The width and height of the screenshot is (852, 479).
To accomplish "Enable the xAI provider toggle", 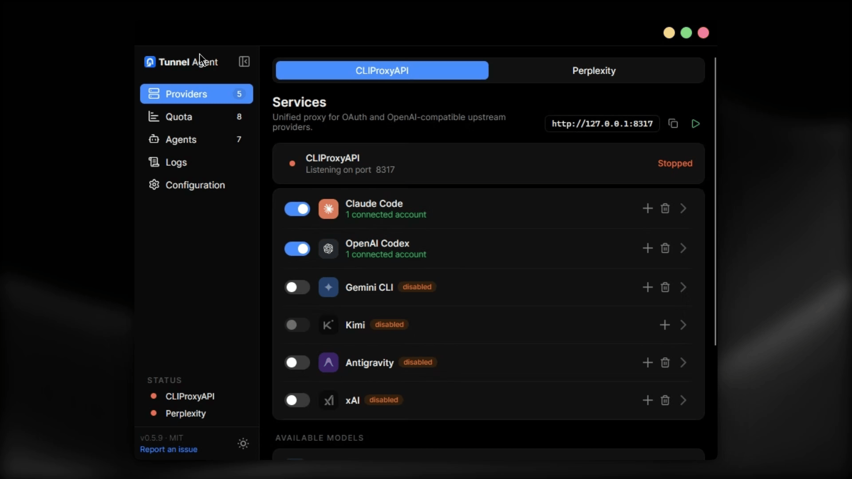I will [x=297, y=400].
